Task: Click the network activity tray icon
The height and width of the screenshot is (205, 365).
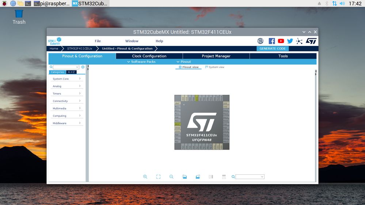Action: tap(334, 4)
